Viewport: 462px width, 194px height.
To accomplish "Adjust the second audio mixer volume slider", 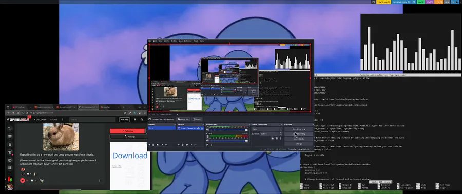I will point(228,141).
